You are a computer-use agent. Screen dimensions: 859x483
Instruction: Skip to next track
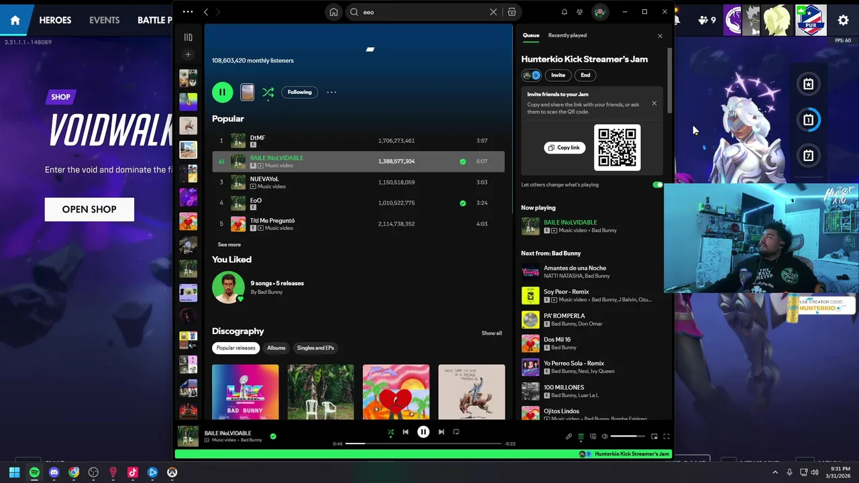(441, 433)
